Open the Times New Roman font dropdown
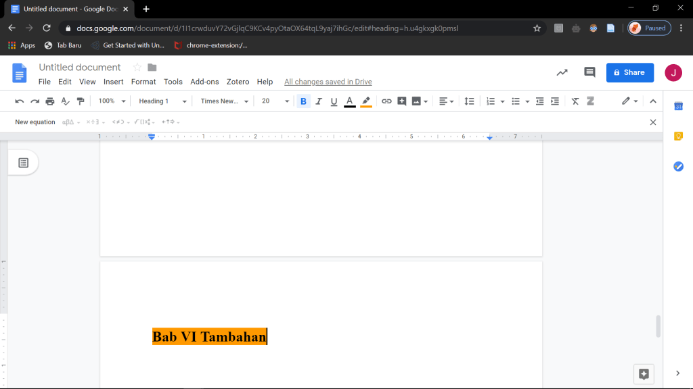This screenshot has width=693, height=389. click(224, 101)
